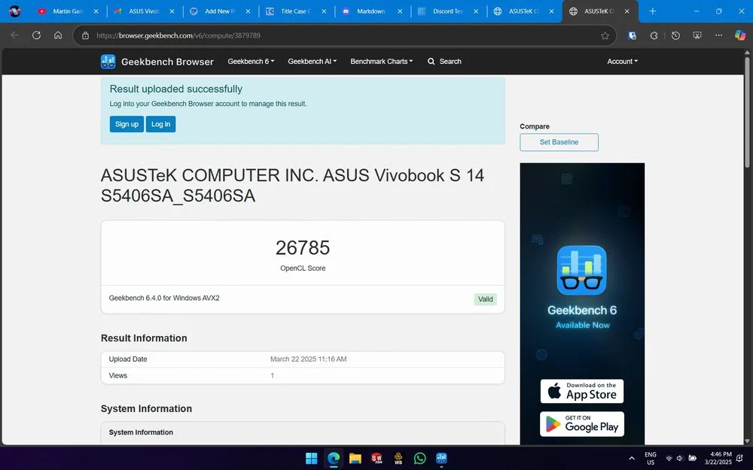Open browser history clock icon
This screenshot has width=753, height=470.
pyautogui.click(x=675, y=35)
